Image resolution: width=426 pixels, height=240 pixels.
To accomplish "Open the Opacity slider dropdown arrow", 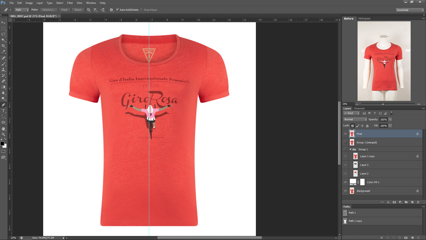I will pos(390,119).
